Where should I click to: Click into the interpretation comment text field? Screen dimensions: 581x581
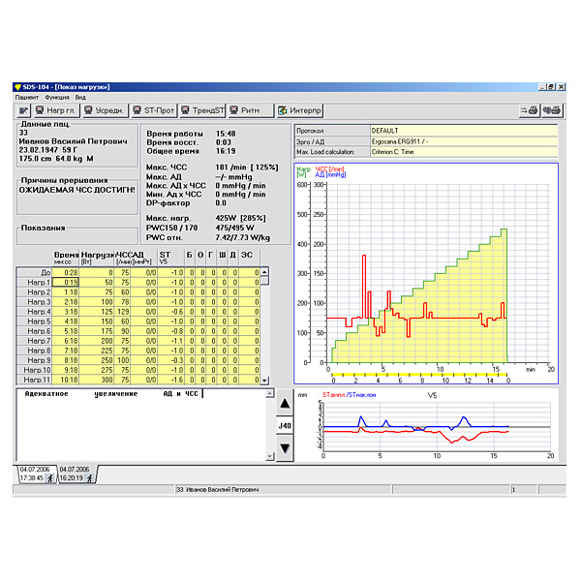tap(145, 426)
